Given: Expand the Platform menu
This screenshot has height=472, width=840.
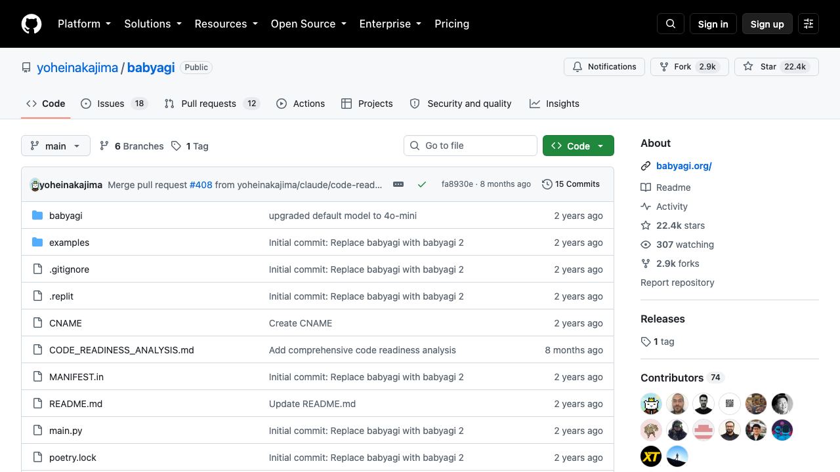Looking at the screenshot, I should point(85,24).
